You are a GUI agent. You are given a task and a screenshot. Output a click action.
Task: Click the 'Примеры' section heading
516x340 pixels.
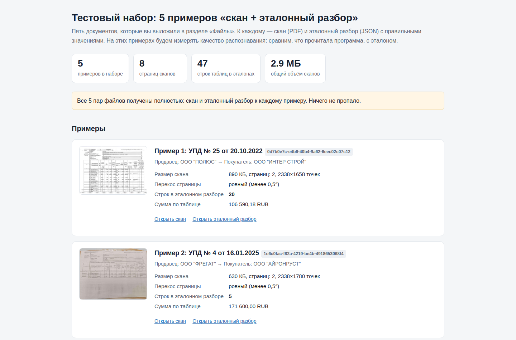coord(89,128)
